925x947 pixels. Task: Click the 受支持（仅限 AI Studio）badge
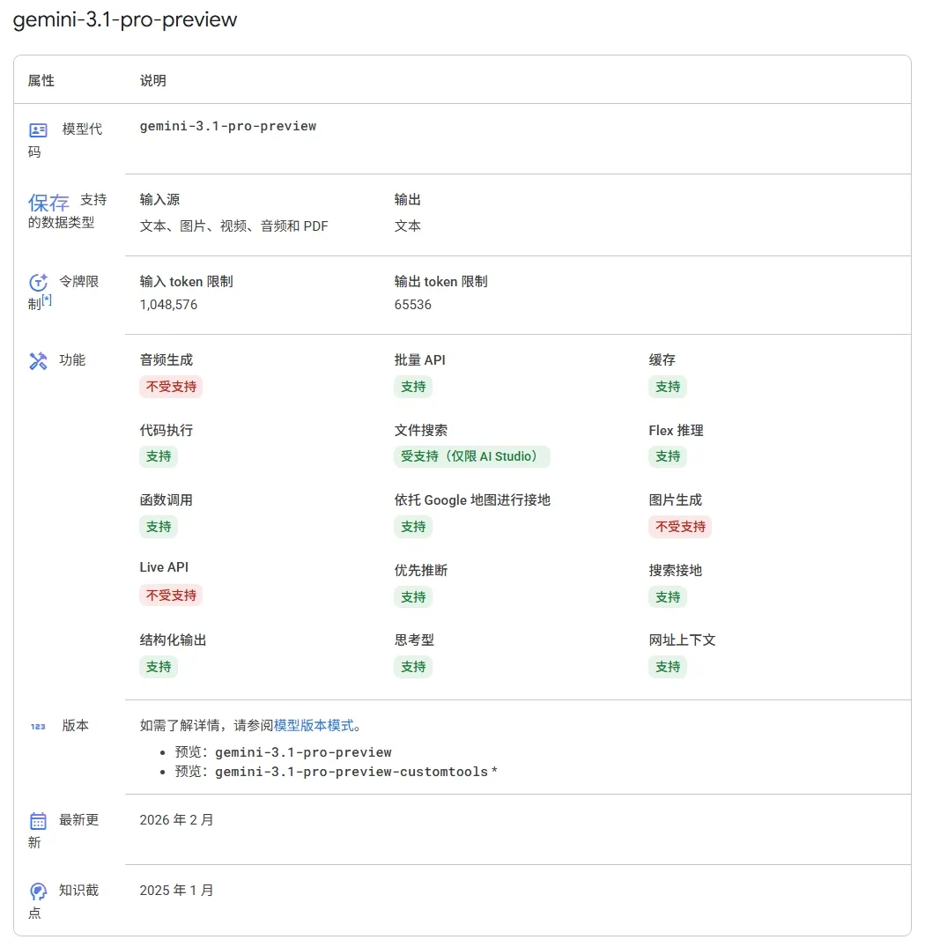[472, 456]
